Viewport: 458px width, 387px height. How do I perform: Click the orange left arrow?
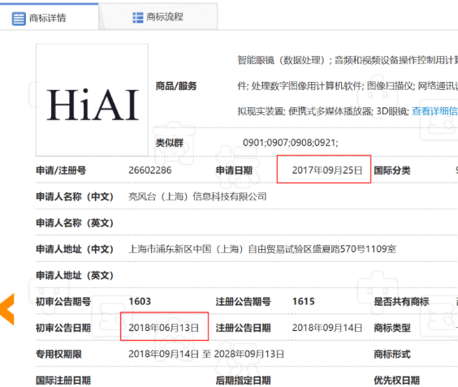(7, 309)
